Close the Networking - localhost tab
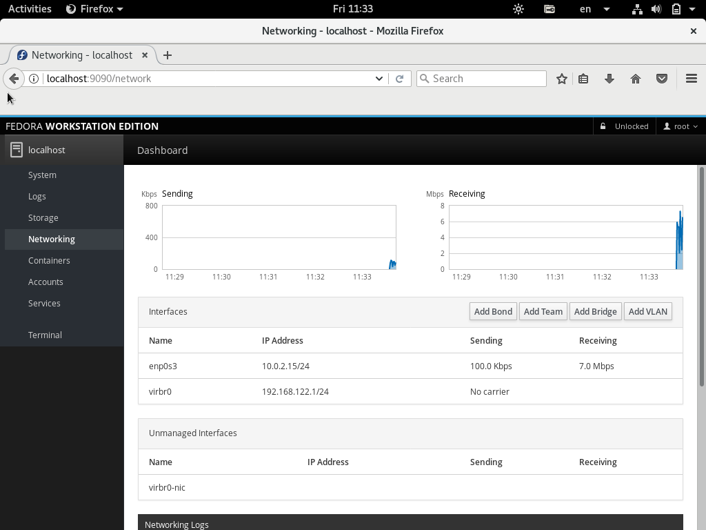Viewport: 706px width, 530px height. click(145, 55)
